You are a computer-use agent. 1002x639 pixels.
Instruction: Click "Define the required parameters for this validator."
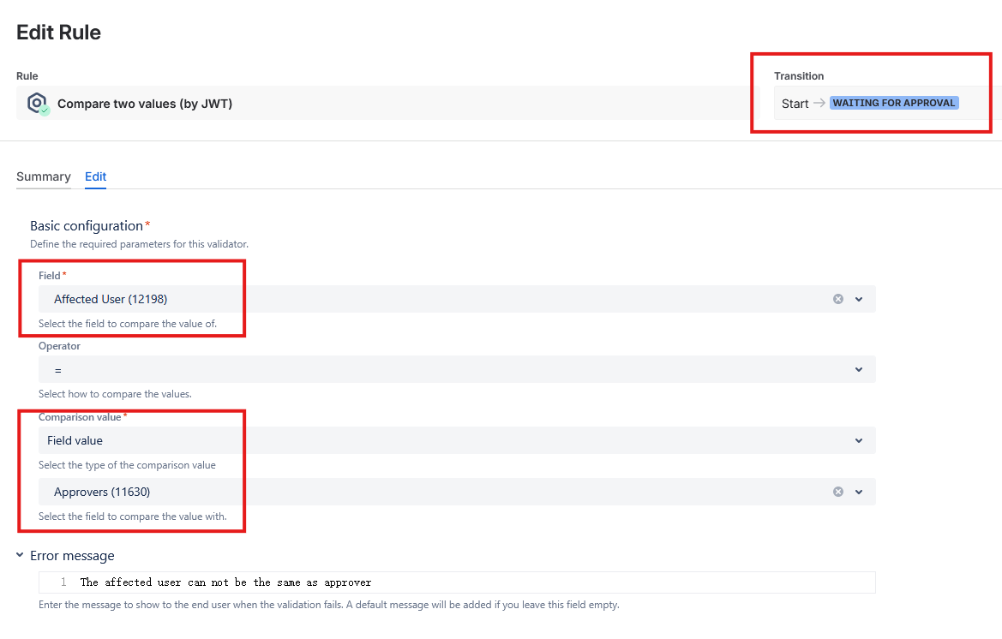click(x=140, y=244)
